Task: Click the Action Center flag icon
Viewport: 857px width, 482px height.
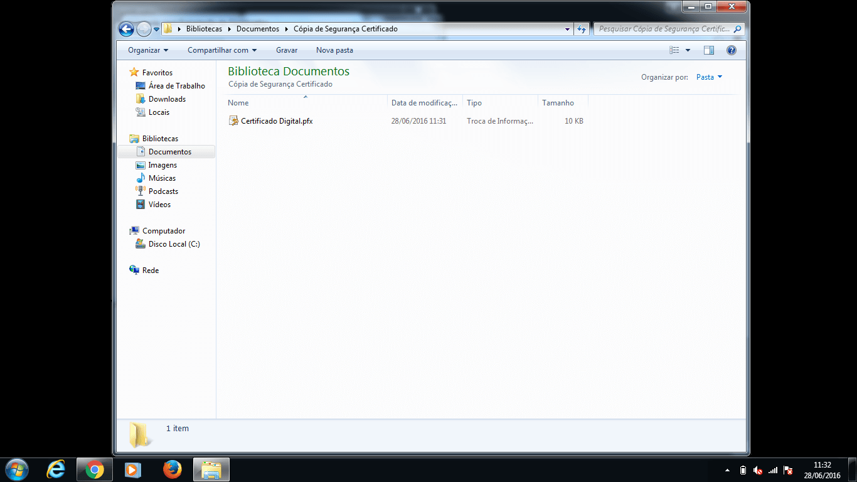Action: 788,470
